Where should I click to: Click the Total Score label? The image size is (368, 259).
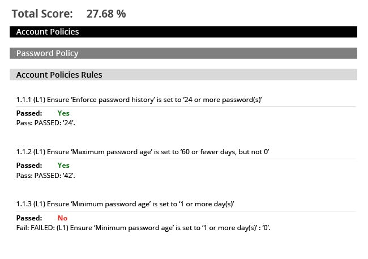(42, 14)
